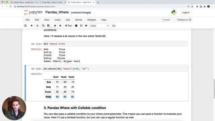Interrupt the kernel with stop icon
Image resolution: width=215 pixels, height=121 pixels.
coord(76,26)
